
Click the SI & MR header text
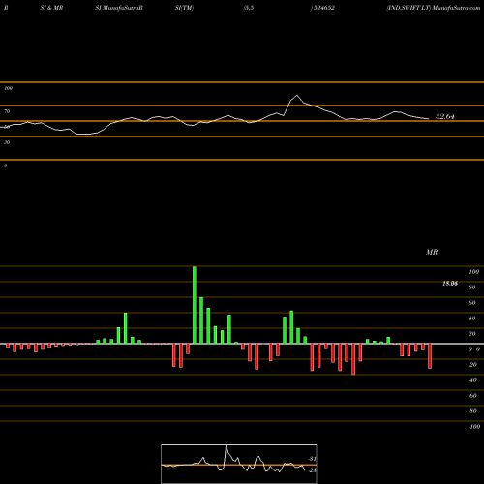tap(51, 8)
